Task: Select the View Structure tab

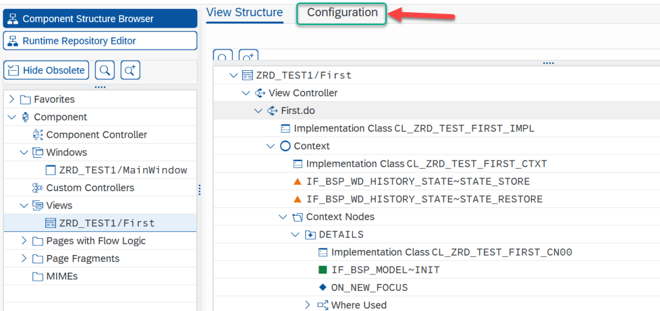Action: point(245,13)
